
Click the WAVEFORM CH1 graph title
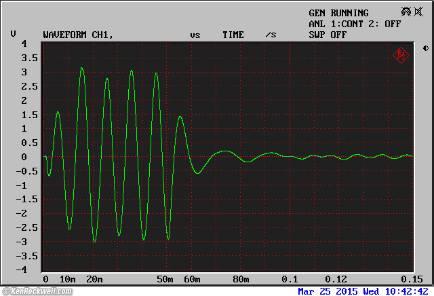point(78,35)
